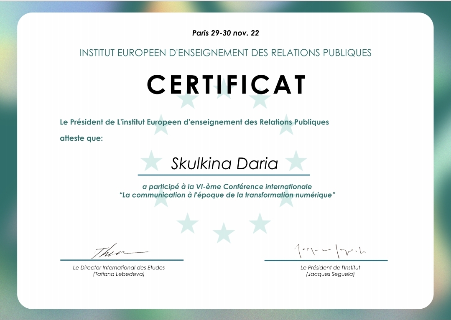Click the large title 'CERTIFICAT'
This screenshot has width=451, height=320.
[x=227, y=84]
